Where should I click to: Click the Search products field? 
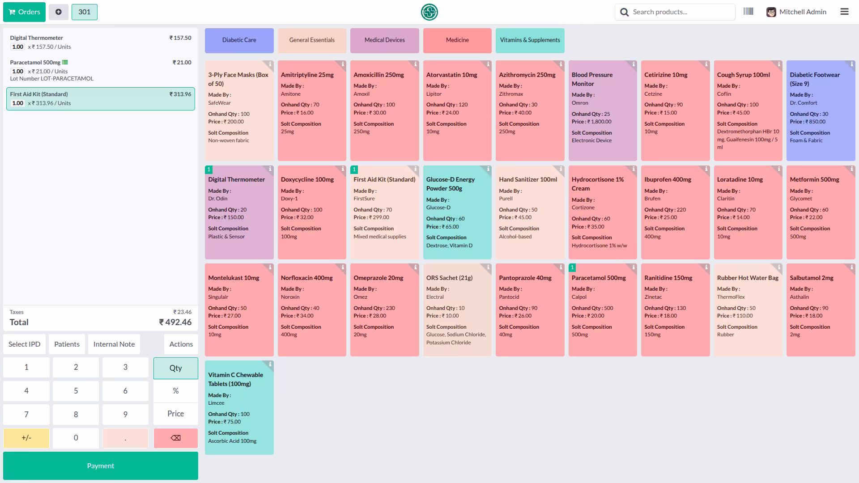point(675,12)
